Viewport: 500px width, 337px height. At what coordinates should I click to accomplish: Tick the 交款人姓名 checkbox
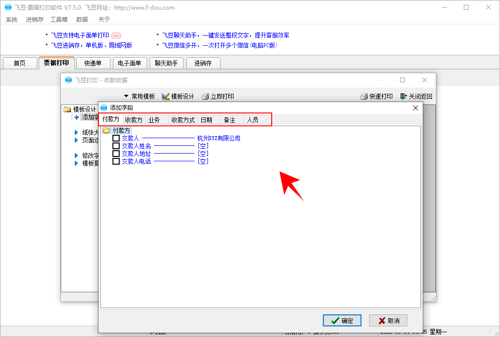(116, 146)
